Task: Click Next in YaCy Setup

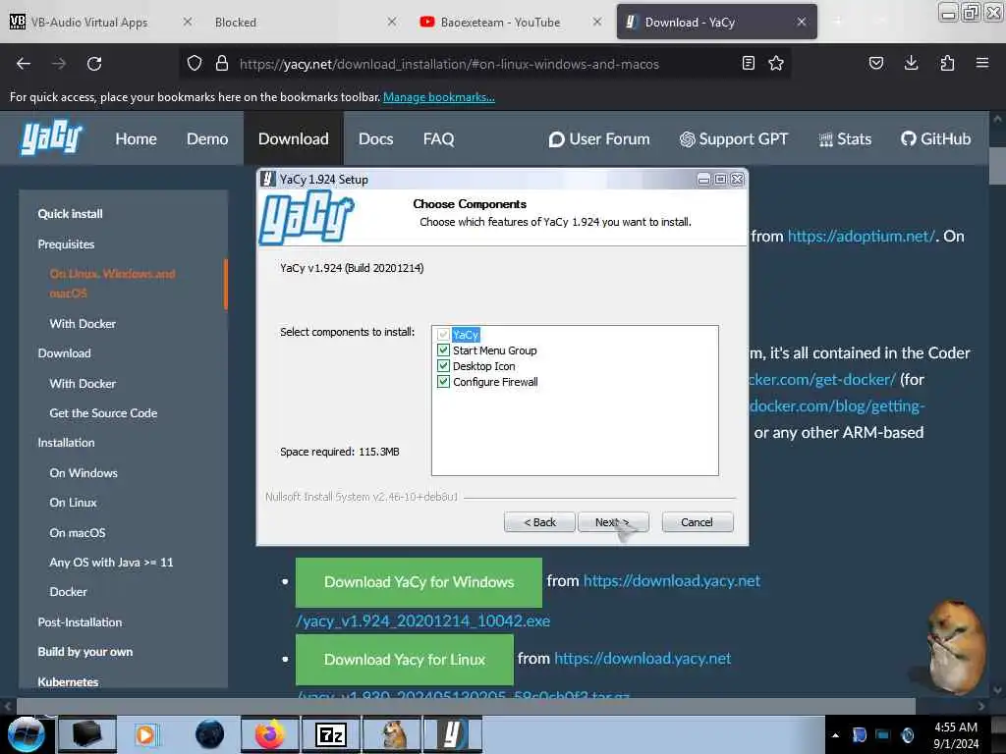Action: 613,522
